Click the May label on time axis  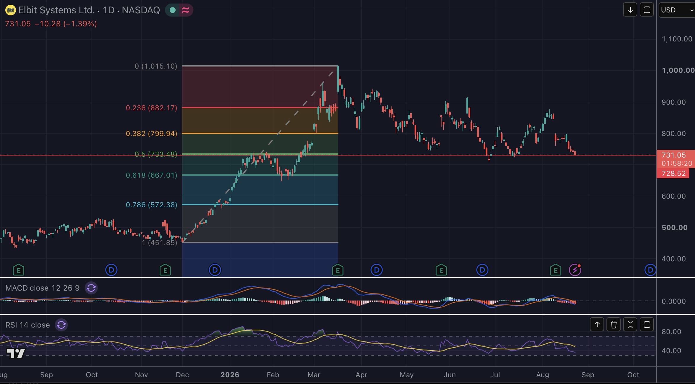(407, 375)
